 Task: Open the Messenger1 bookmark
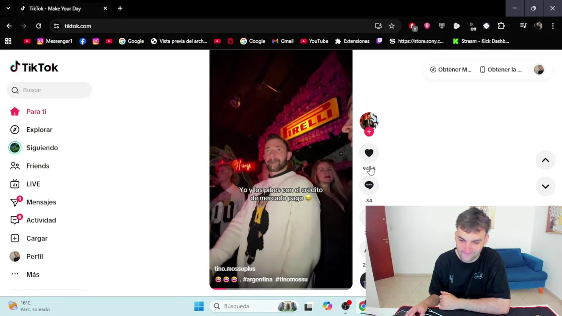tap(55, 41)
